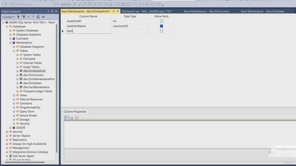Click the Object Explorer vertical scrollbar

(56, 89)
